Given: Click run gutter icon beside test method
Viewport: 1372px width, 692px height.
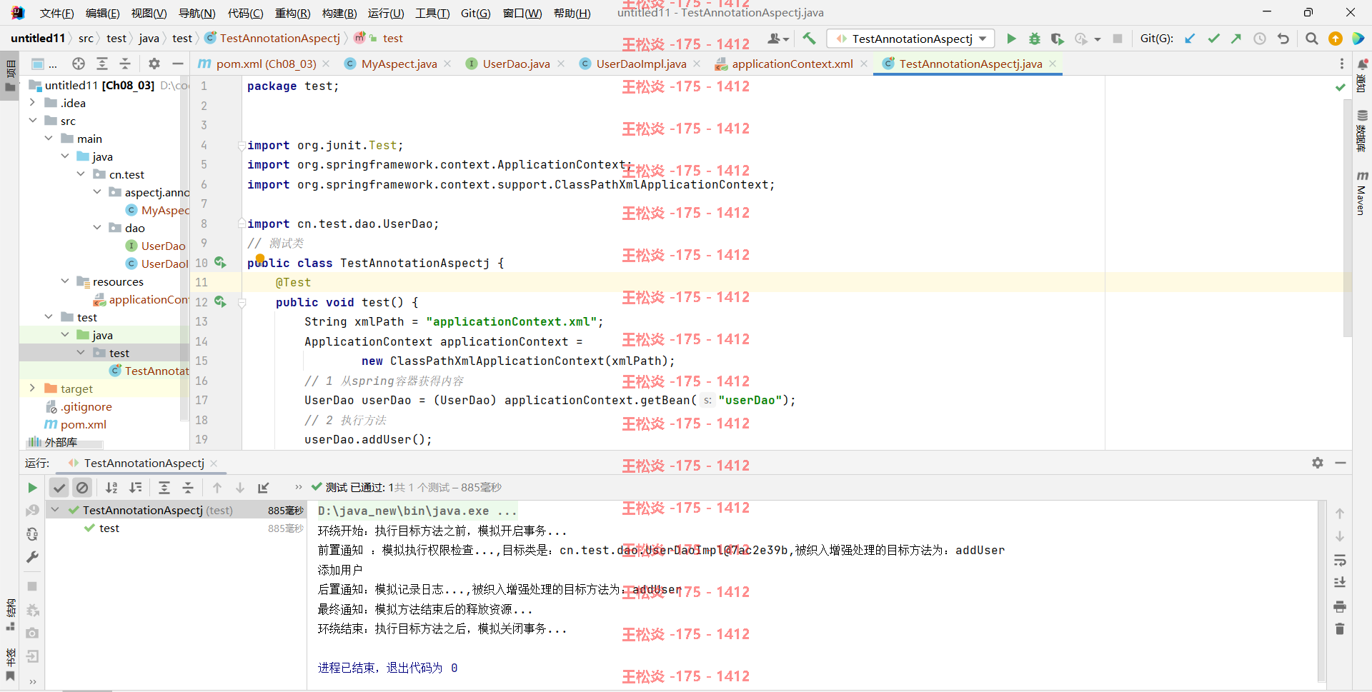Looking at the screenshot, I should [220, 302].
